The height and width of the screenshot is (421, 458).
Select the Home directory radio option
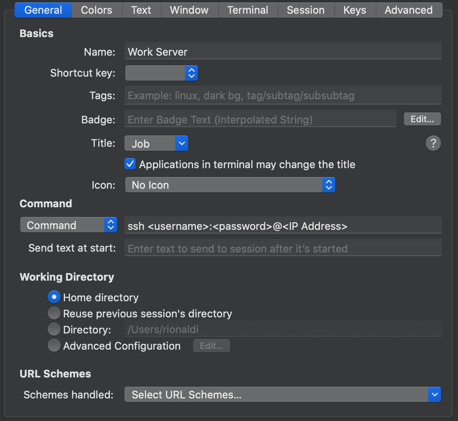[x=54, y=297]
